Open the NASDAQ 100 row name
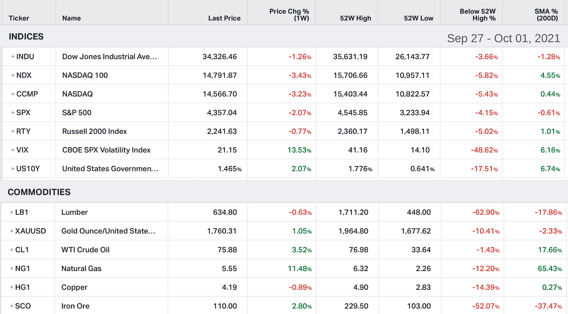This screenshot has width=568, height=314. (x=85, y=75)
